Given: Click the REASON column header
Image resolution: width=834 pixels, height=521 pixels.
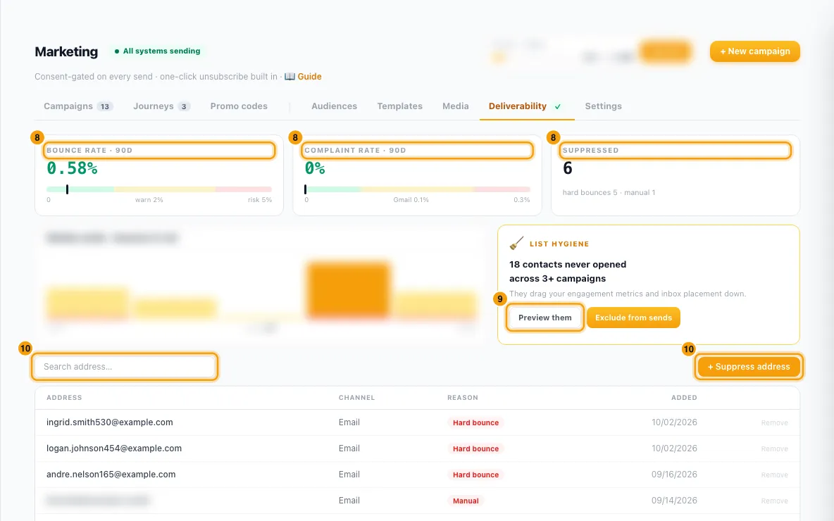Looking at the screenshot, I should tap(463, 398).
